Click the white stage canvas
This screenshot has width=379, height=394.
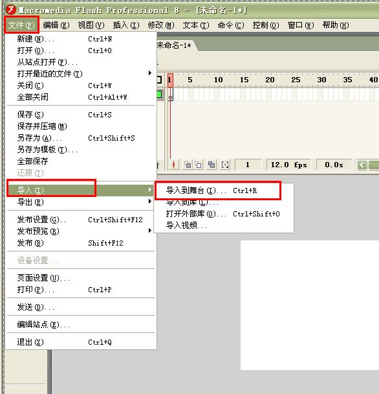[310, 305]
